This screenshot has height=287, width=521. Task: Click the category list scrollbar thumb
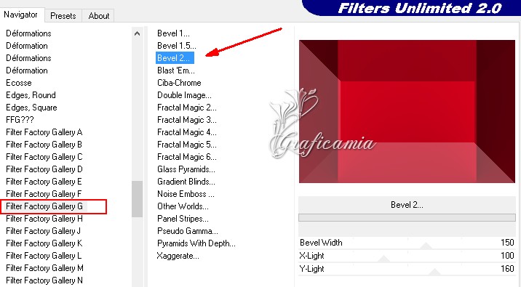coord(137,199)
